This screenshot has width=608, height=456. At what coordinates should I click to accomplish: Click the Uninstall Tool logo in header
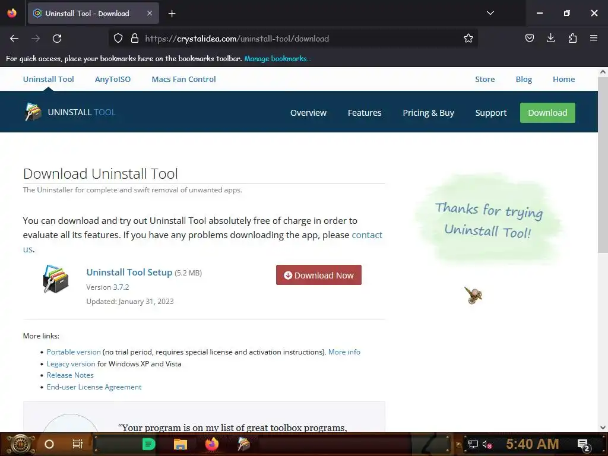[33, 112]
